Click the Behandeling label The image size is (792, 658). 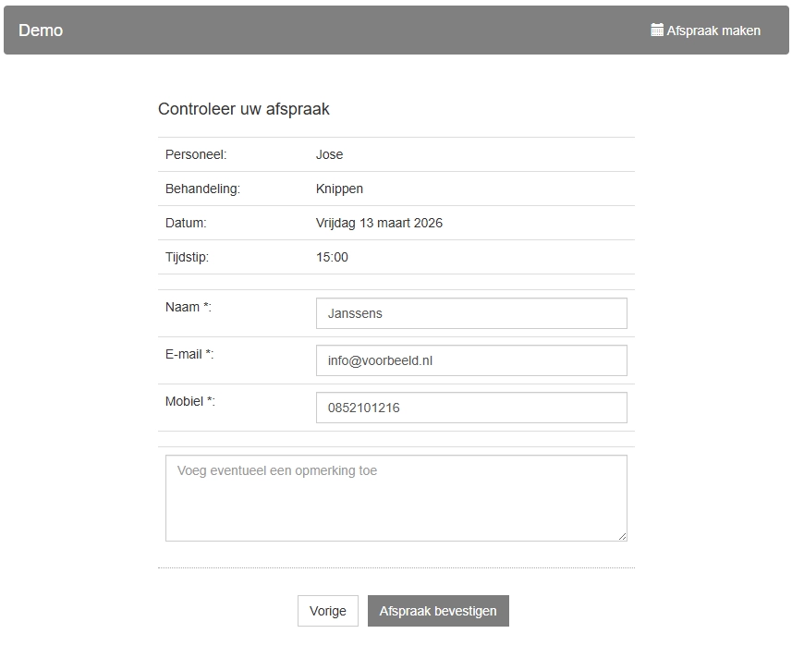click(202, 189)
